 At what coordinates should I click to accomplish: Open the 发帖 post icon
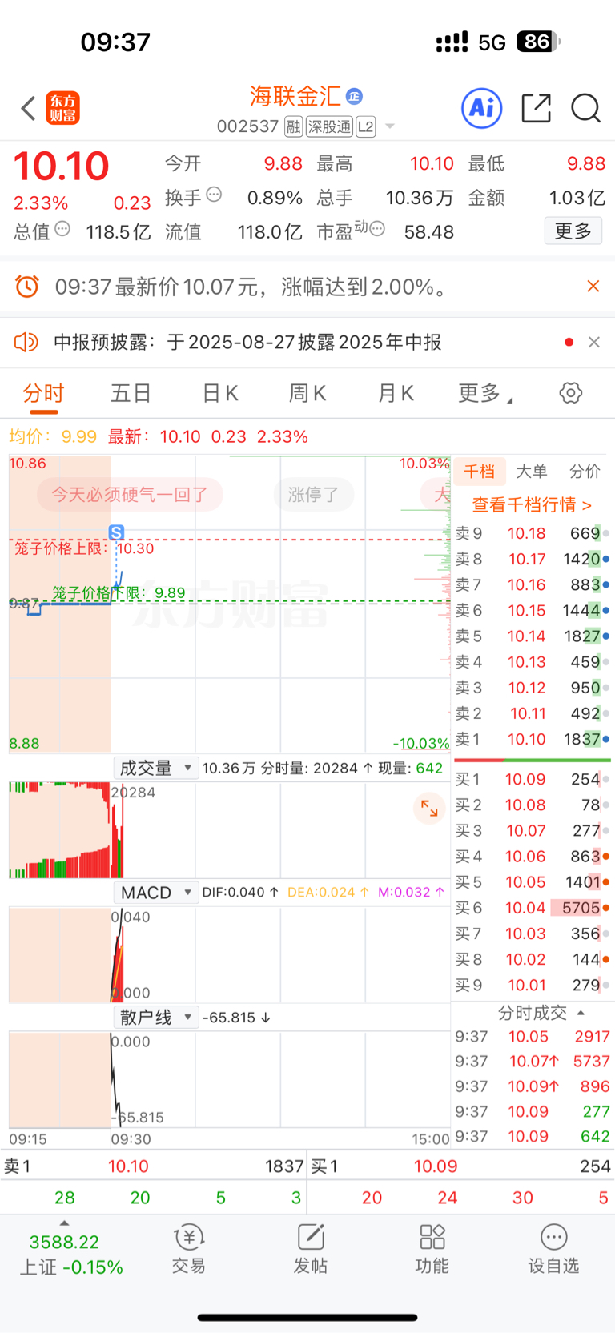(311, 1249)
